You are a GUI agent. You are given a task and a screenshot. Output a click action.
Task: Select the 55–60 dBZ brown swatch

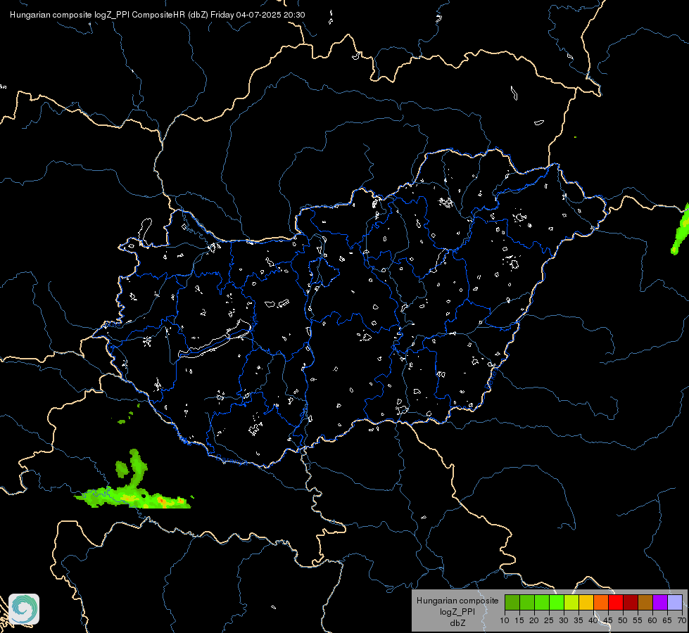[x=645, y=602]
